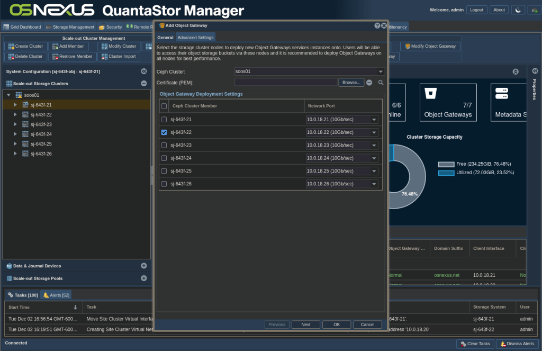Toggle the select-all checkbox in table header
542x351 pixels.
164,106
